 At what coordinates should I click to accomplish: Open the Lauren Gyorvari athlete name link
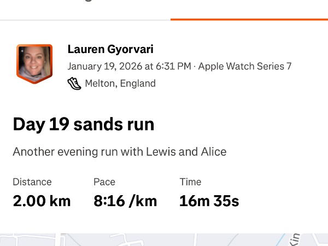click(110, 49)
